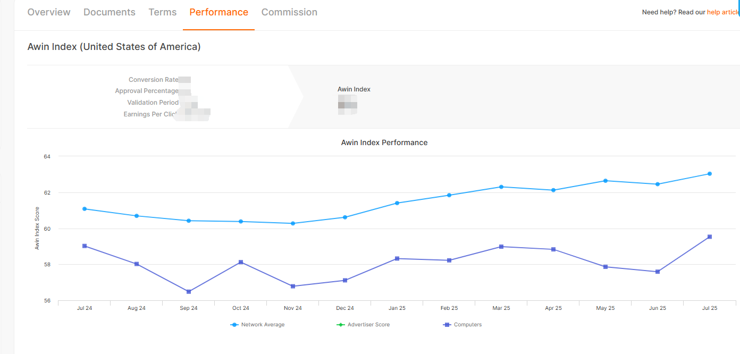Screen dimensions: 740x354
Task: Click the '58' y-axis value
Action: [x=47, y=265]
